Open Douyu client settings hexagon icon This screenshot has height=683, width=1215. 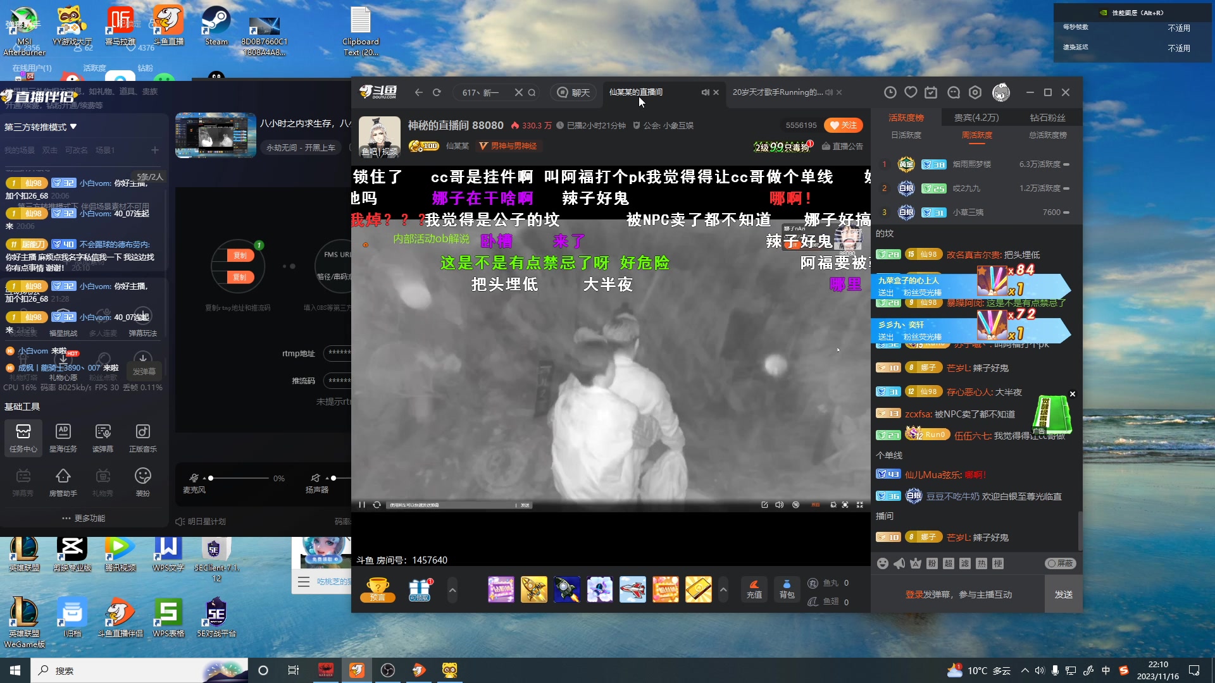click(x=975, y=92)
